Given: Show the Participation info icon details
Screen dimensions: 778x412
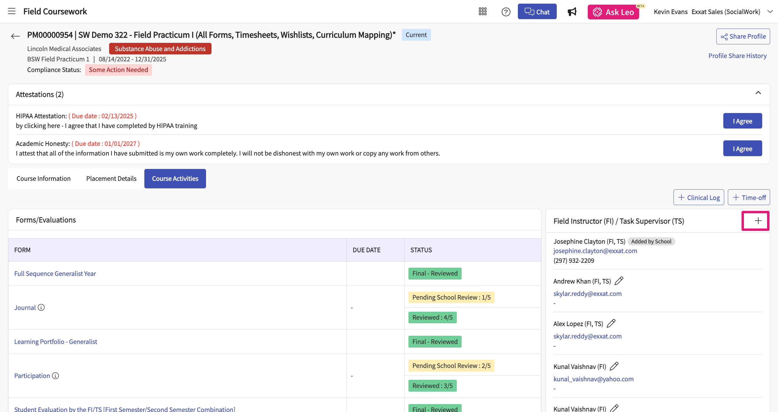Looking at the screenshot, I should 55,376.
